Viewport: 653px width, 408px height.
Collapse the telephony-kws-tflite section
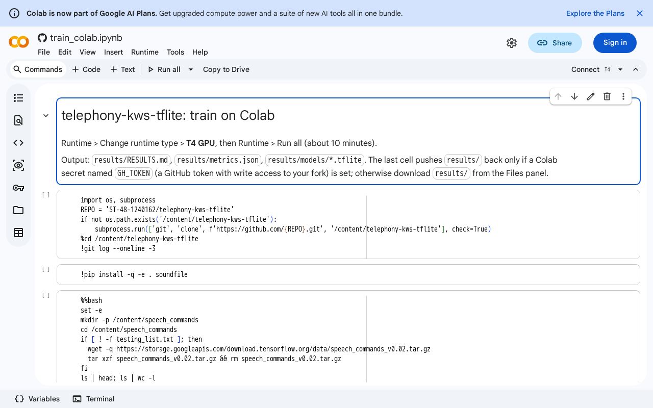point(46,116)
